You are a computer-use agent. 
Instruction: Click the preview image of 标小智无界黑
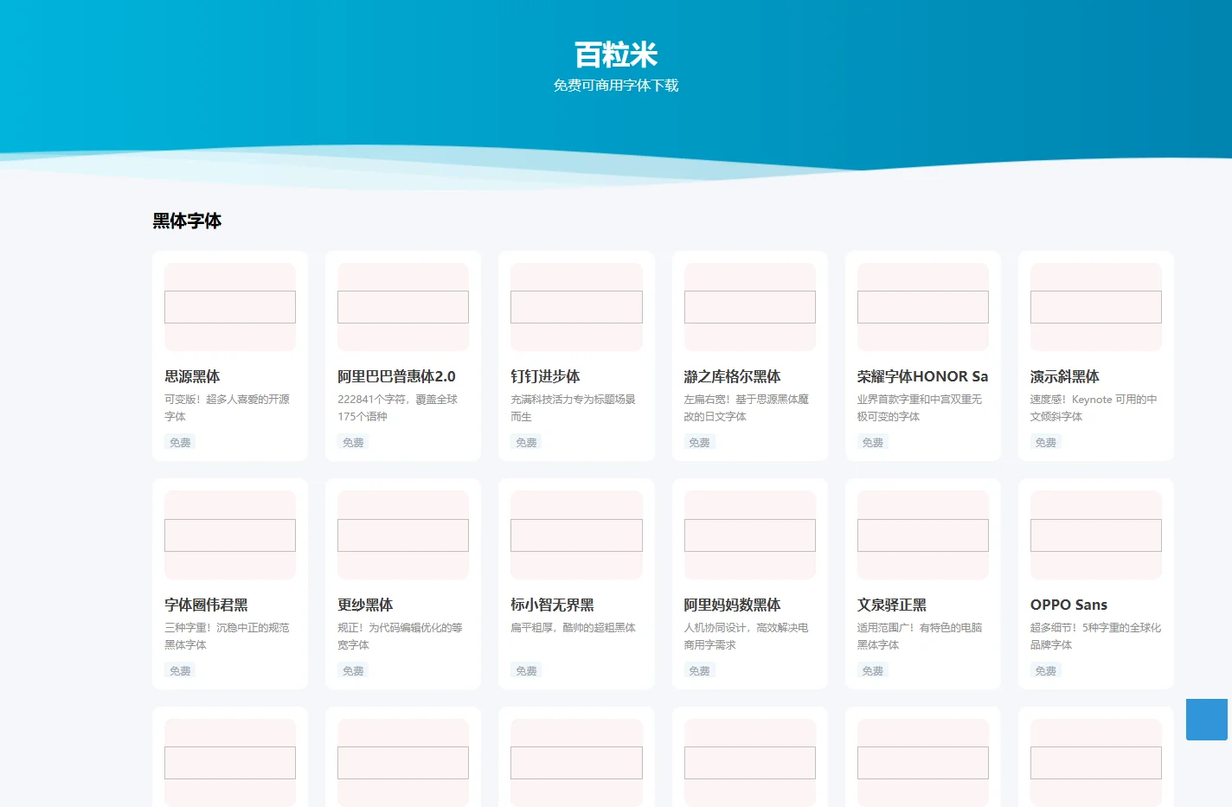point(576,535)
